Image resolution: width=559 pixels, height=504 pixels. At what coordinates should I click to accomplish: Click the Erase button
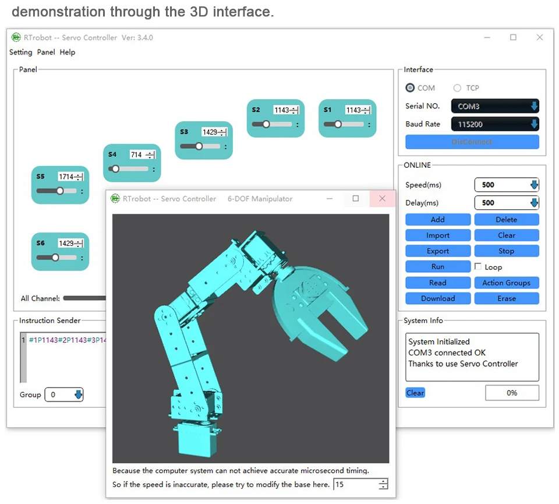[507, 298]
